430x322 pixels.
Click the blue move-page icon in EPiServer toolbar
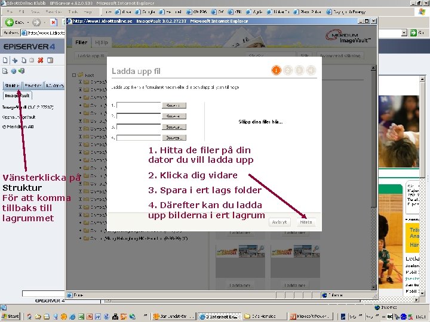pos(15,60)
